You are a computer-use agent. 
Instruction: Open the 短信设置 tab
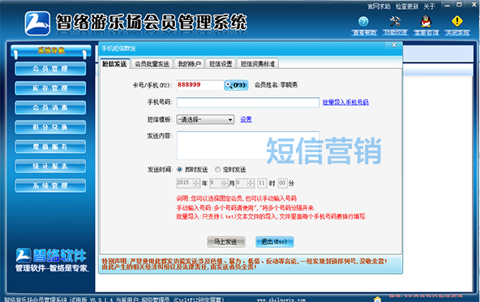point(221,64)
